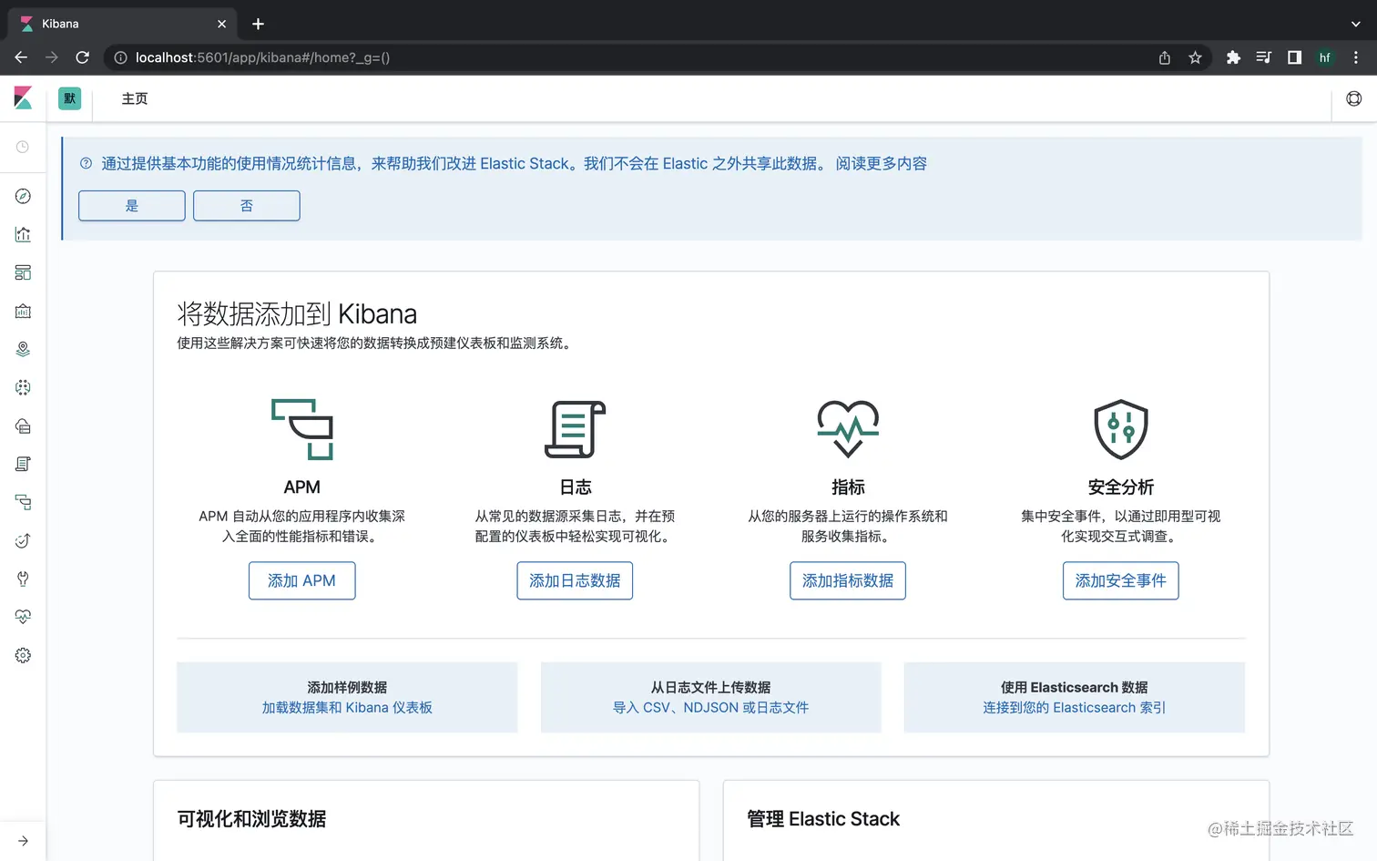
Task: Click the 是 button in telemetry banner
Action: (x=132, y=206)
